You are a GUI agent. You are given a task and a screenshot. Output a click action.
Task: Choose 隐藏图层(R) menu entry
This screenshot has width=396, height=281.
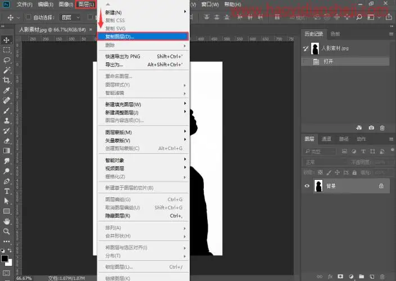tap(143, 216)
